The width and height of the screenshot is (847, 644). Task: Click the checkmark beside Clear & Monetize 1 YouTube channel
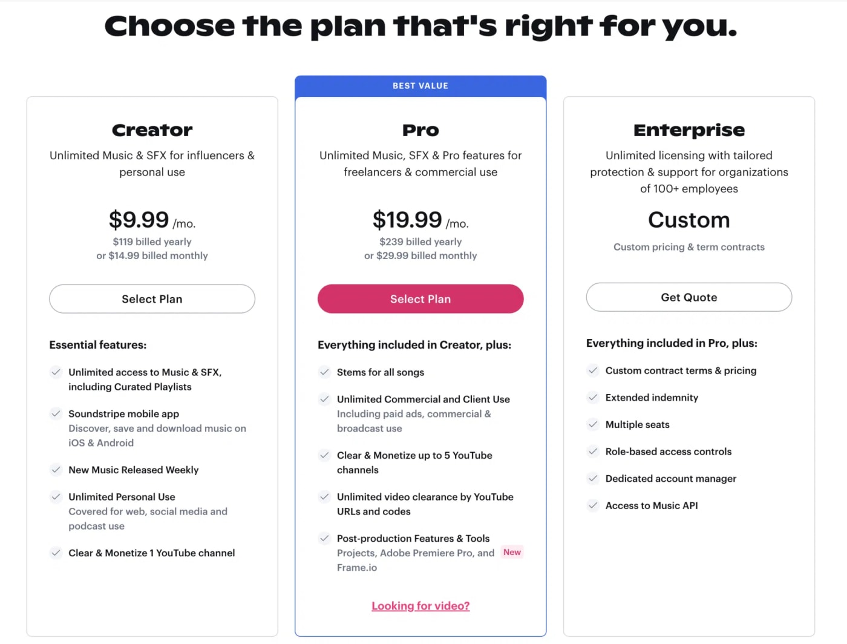point(56,553)
